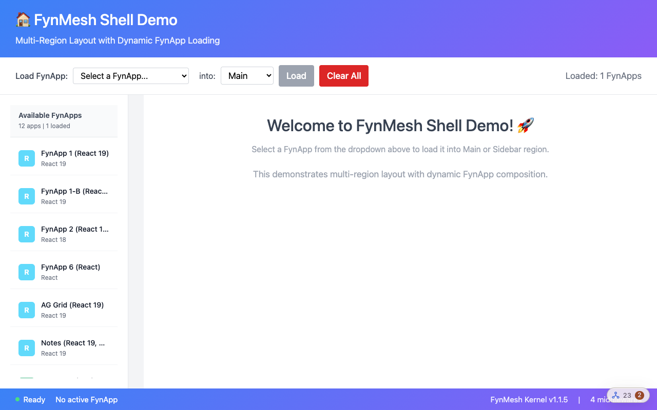The height and width of the screenshot is (410, 657).
Task: Click the Loaded: 1 FynApps counter
Action: point(603,76)
